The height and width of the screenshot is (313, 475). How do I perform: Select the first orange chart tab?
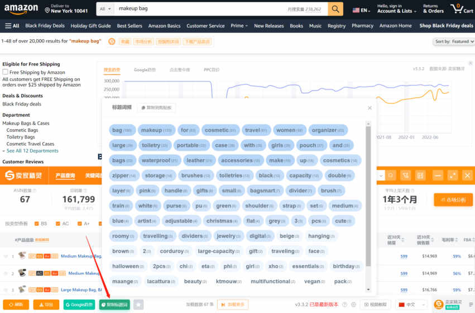tap(112, 70)
